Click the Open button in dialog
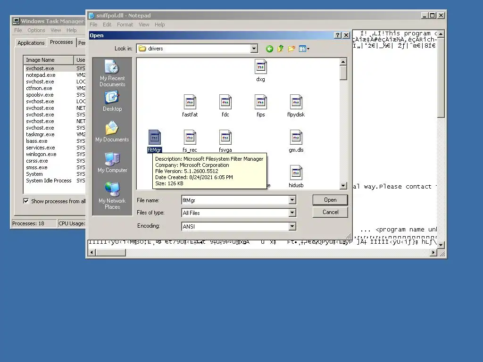The height and width of the screenshot is (362, 483). click(x=330, y=200)
